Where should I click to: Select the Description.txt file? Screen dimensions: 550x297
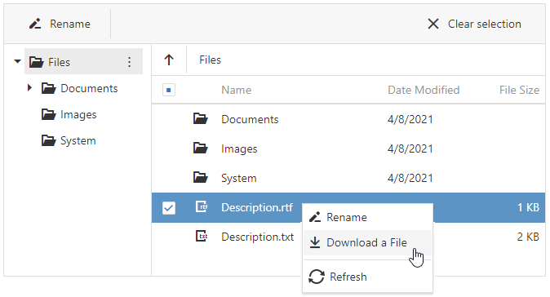coord(258,237)
